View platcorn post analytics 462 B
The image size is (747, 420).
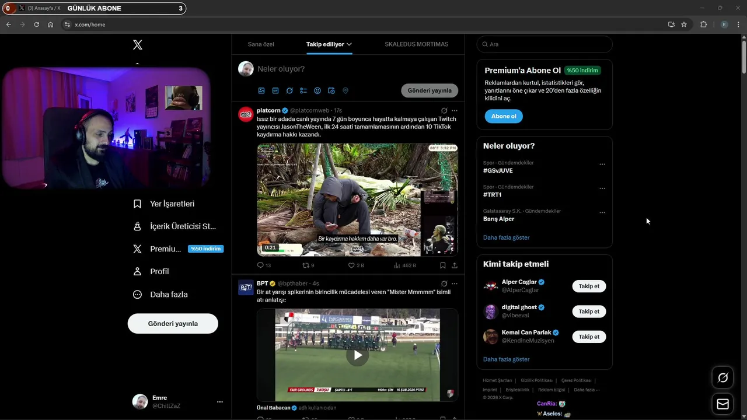coord(405,265)
